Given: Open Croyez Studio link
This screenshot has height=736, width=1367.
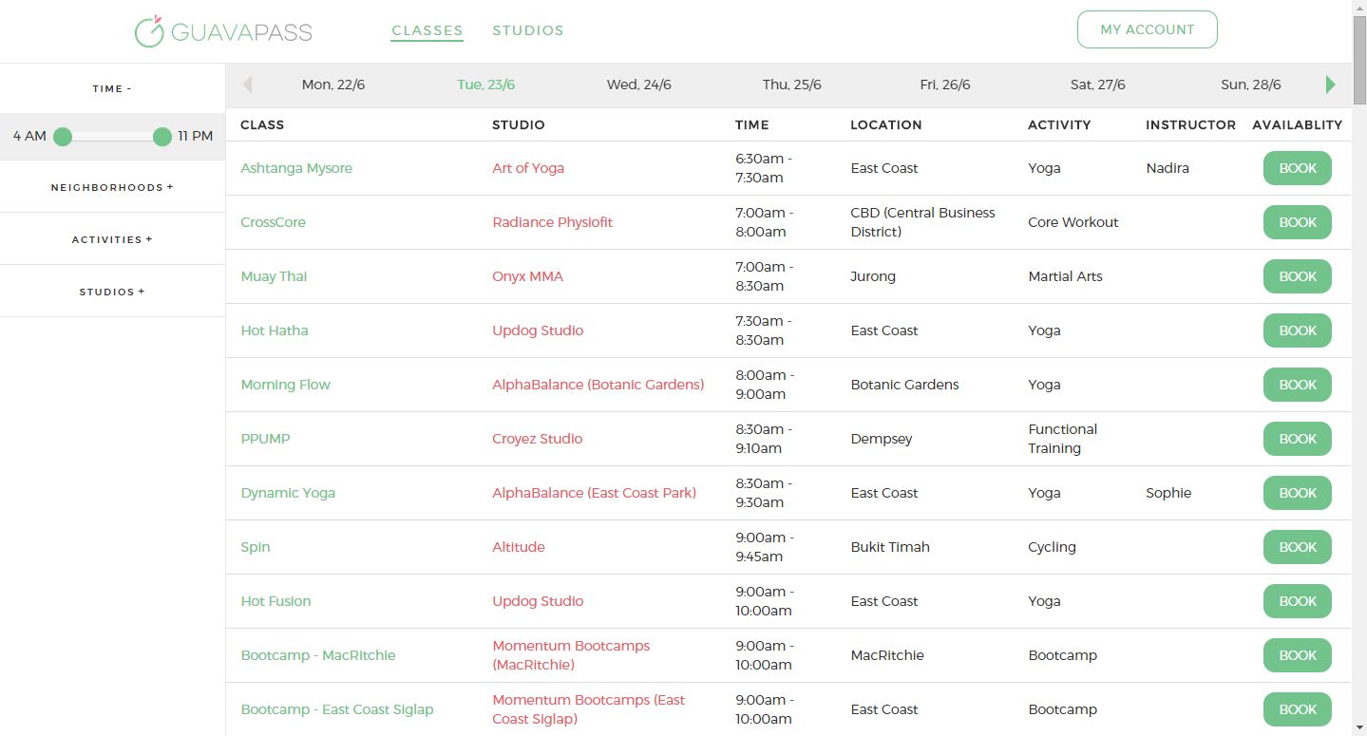Looking at the screenshot, I should pos(538,439).
